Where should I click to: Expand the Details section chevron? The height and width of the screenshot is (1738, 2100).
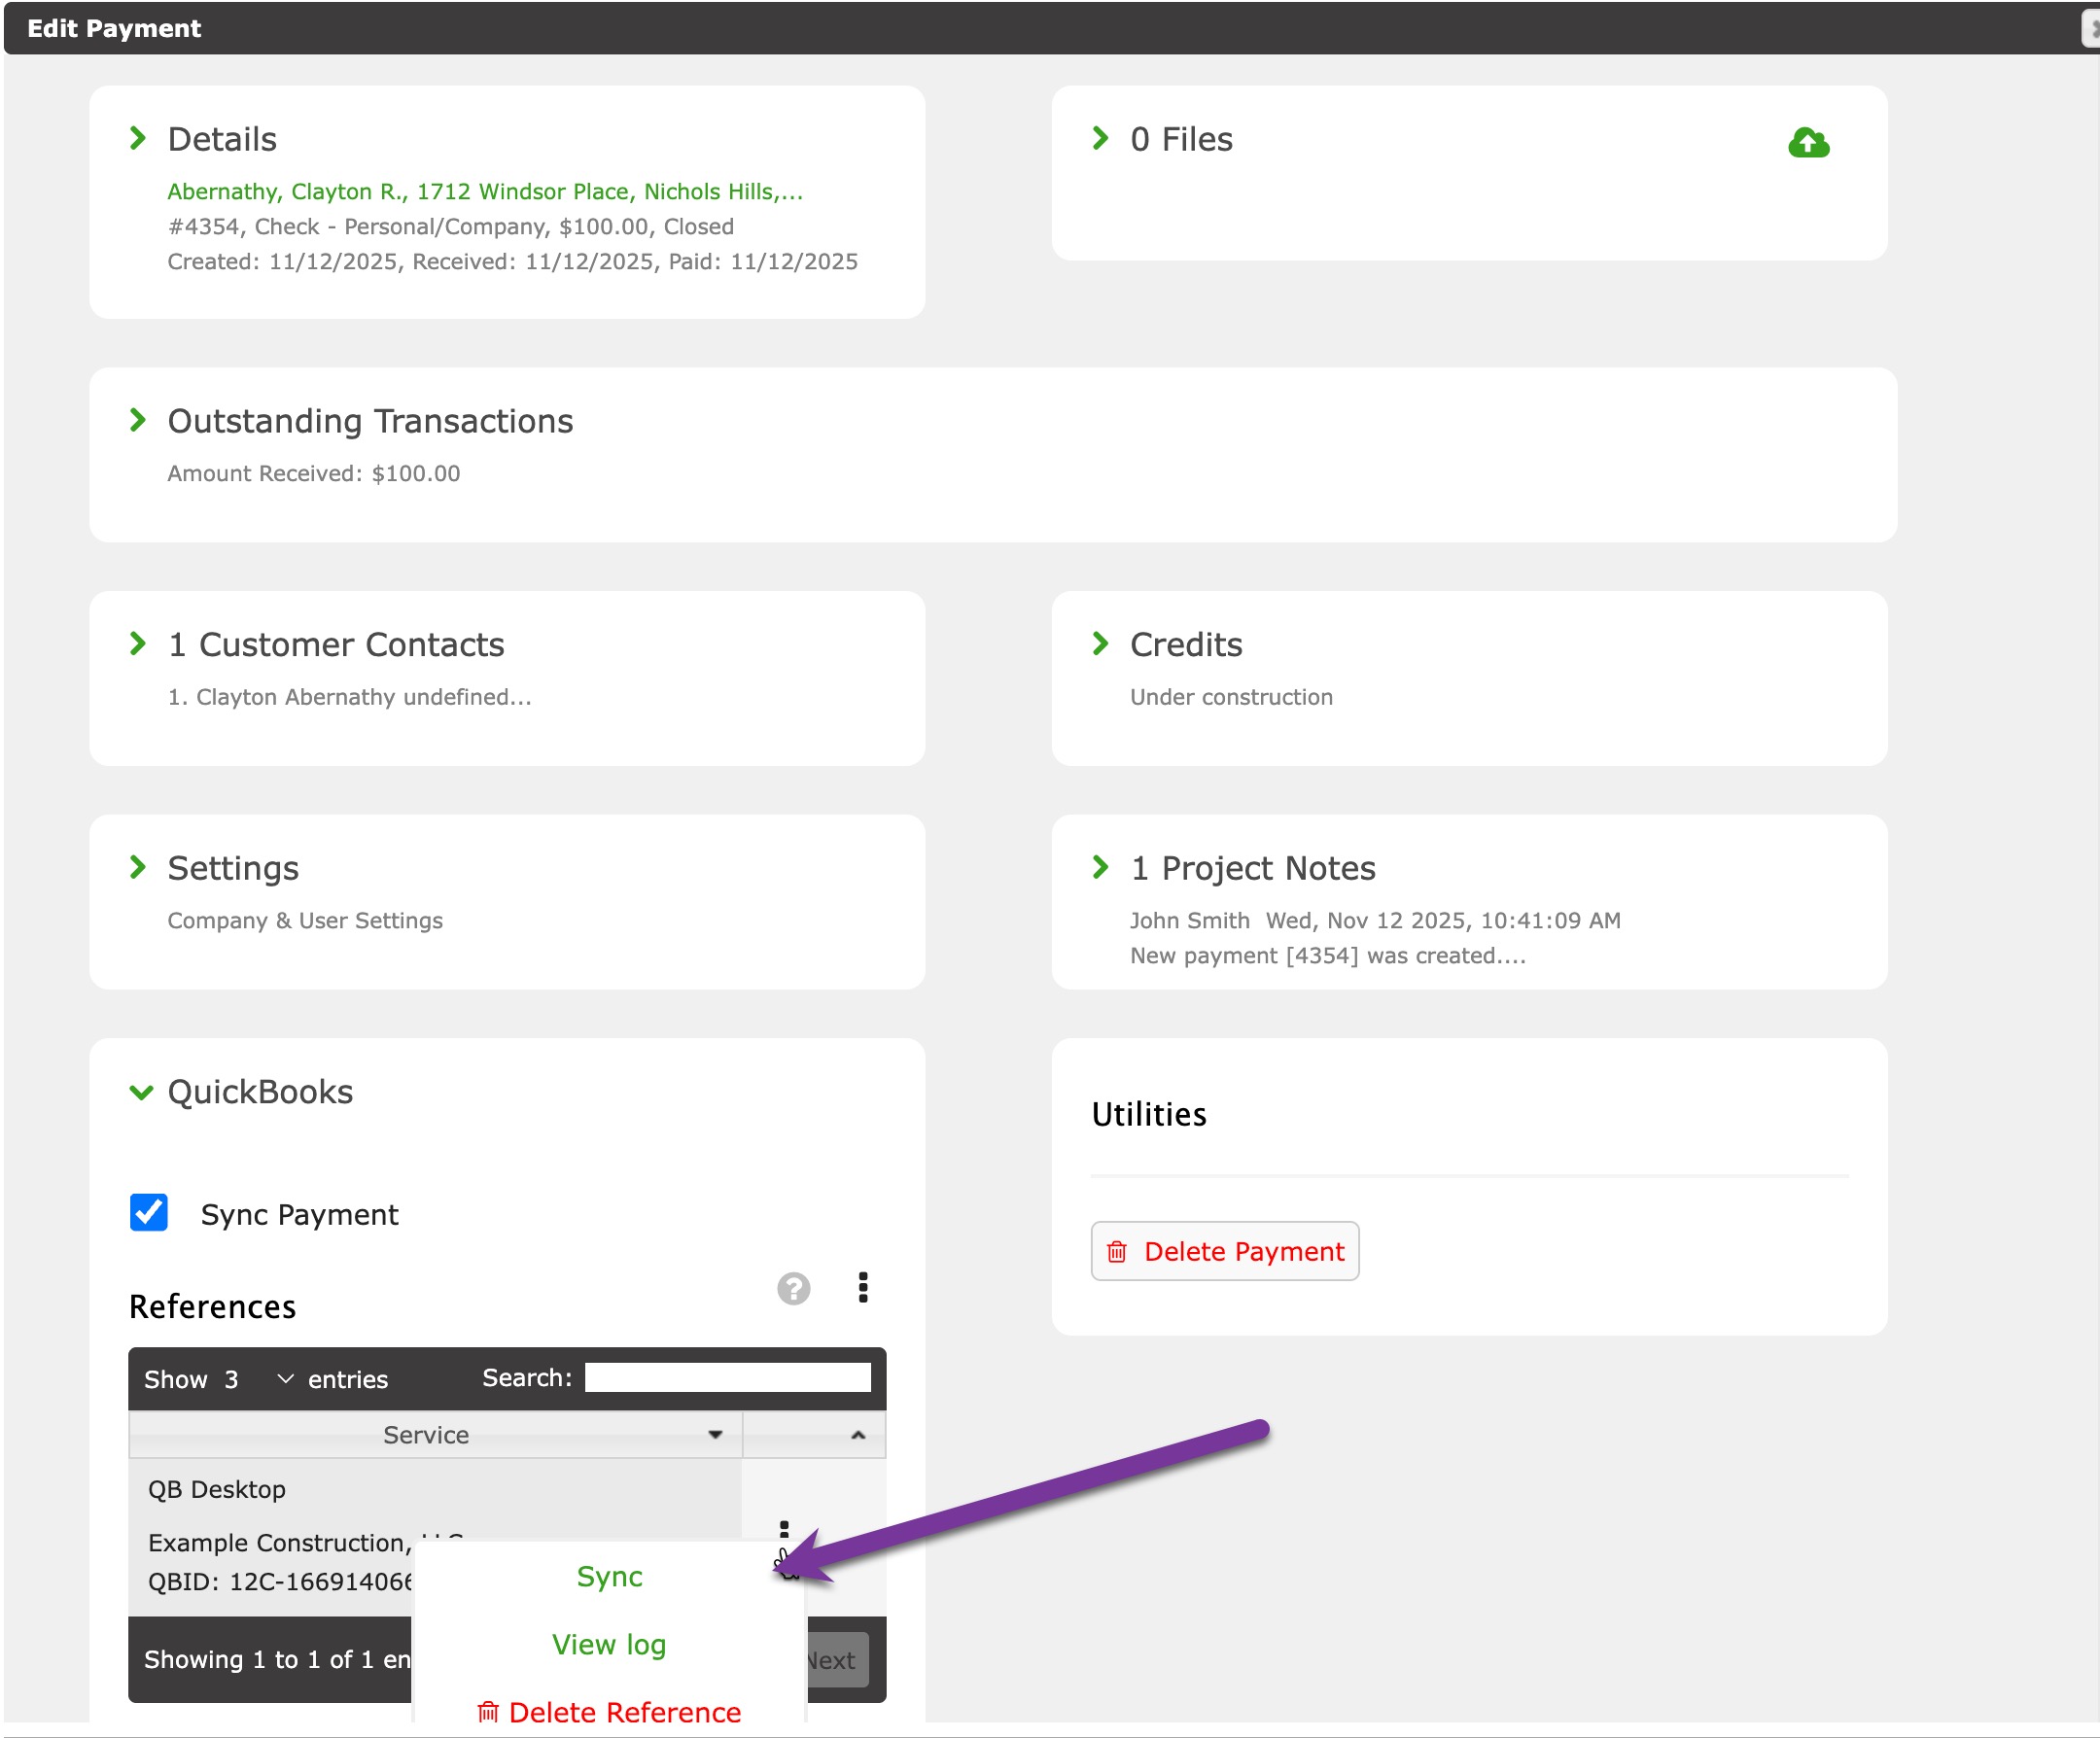(138, 138)
